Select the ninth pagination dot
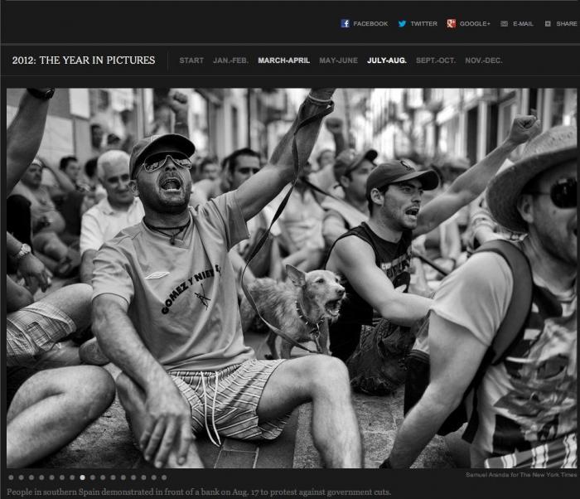 (93, 477)
